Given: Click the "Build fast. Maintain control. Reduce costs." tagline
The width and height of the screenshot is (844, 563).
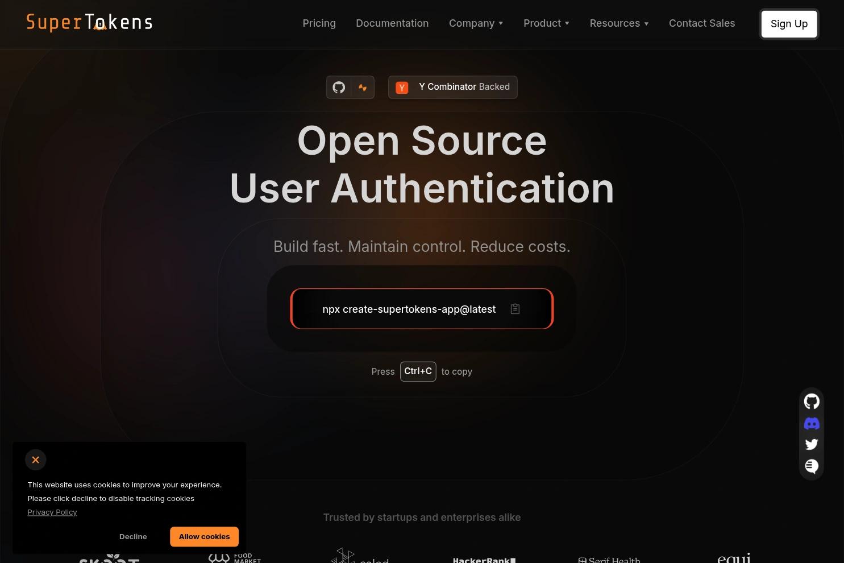Looking at the screenshot, I should tap(422, 246).
